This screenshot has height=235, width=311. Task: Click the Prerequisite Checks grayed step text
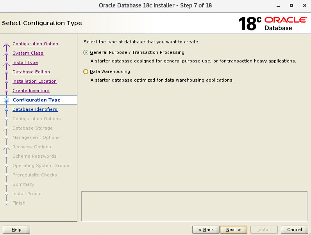35,175
